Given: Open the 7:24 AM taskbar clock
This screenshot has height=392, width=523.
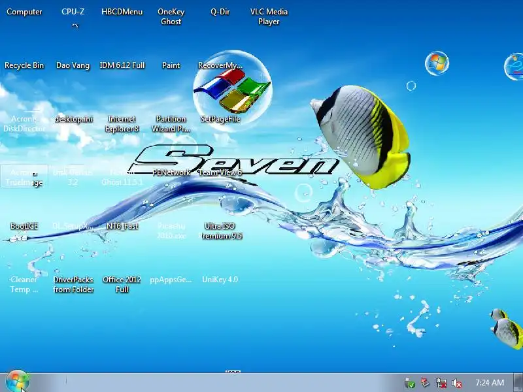Looking at the screenshot, I should click(x=490, y=382).
